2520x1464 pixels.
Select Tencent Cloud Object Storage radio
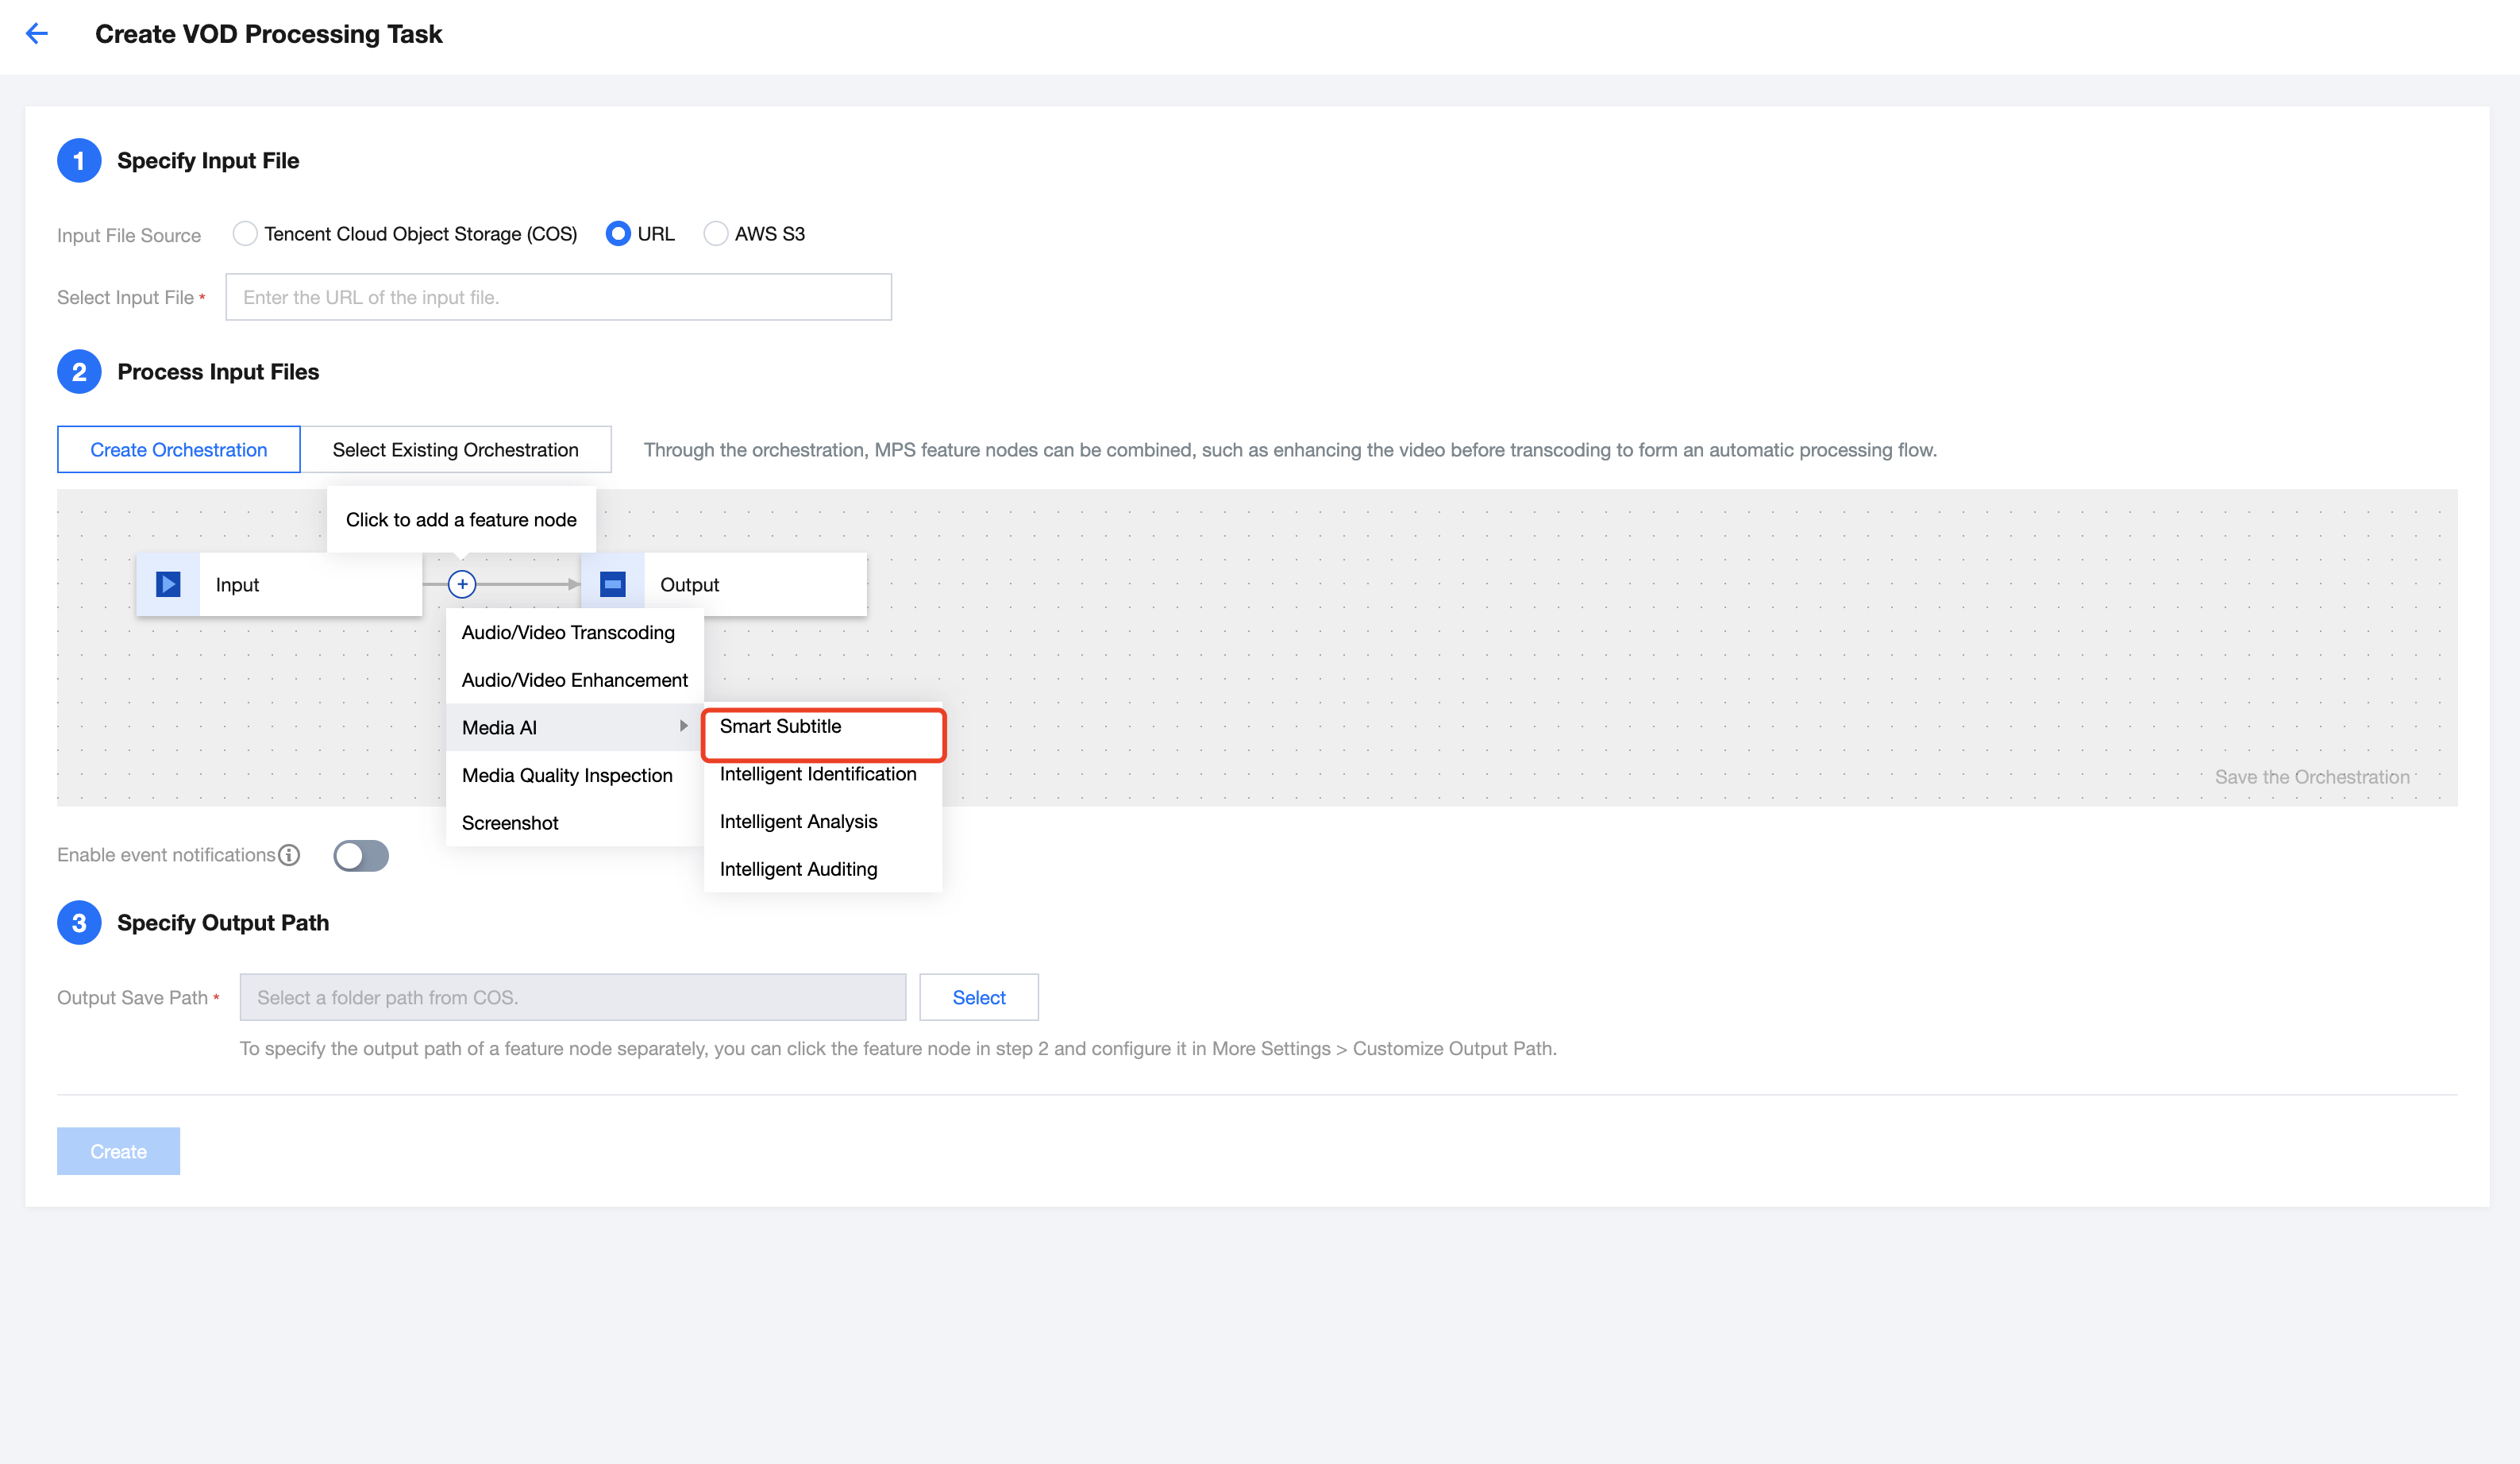coord(245,234)
